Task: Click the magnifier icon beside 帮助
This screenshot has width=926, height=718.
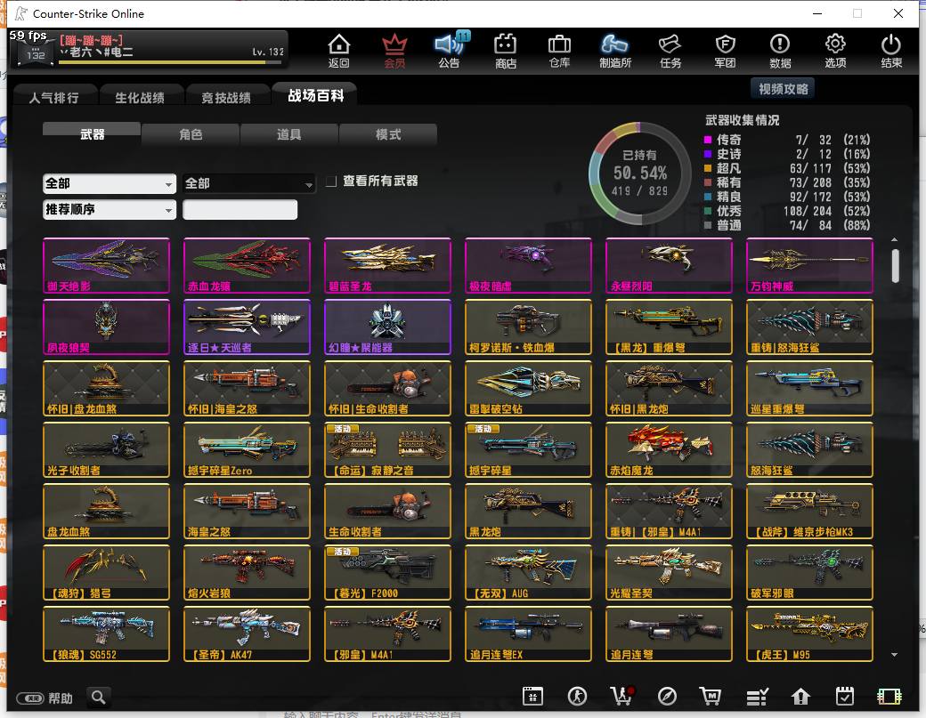Action: [99, 698]
